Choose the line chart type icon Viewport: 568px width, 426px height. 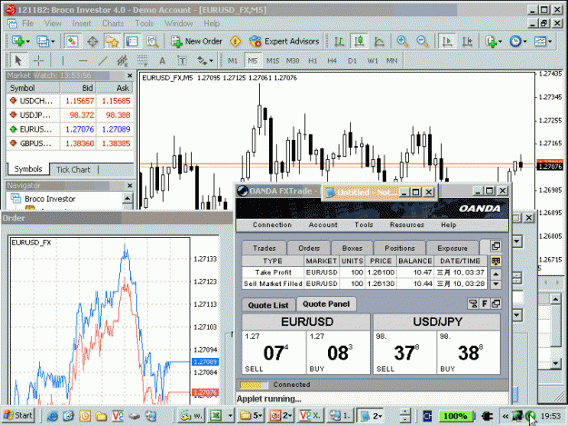pyautogui.click(x=379, y=41)
